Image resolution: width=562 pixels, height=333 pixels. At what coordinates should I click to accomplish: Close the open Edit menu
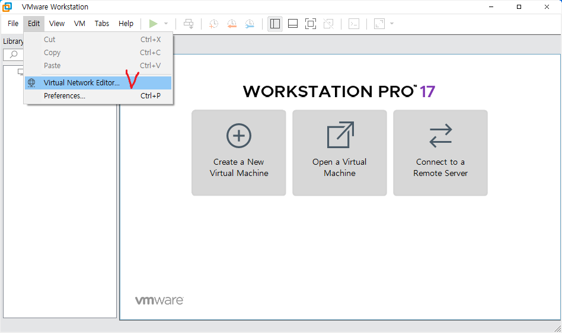(x=34, y=24)
